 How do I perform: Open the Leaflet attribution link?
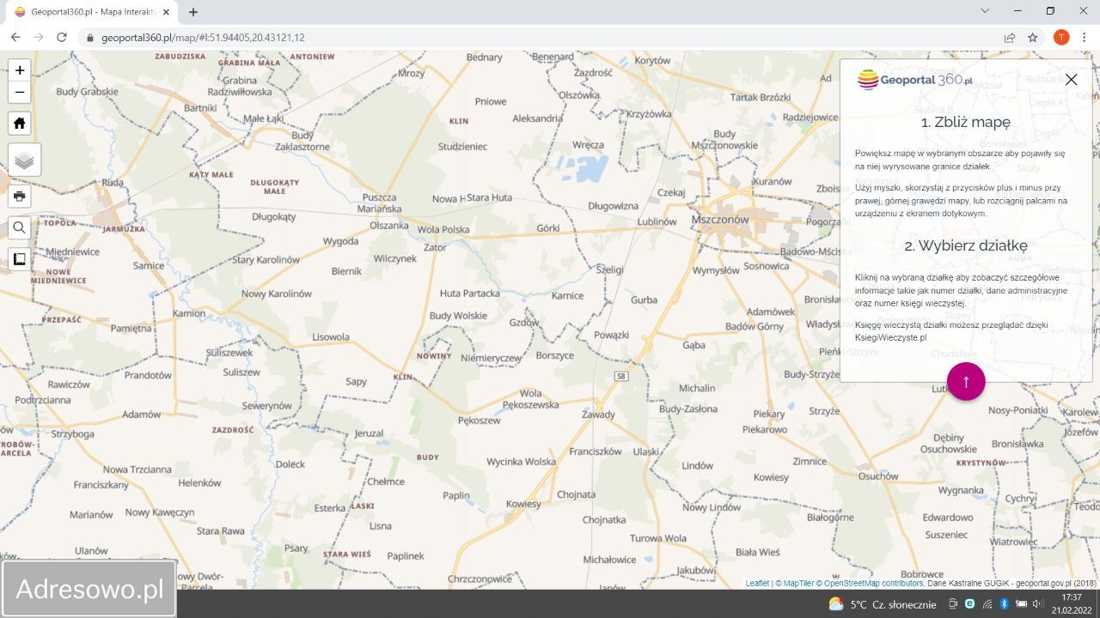tap(757, 584)
